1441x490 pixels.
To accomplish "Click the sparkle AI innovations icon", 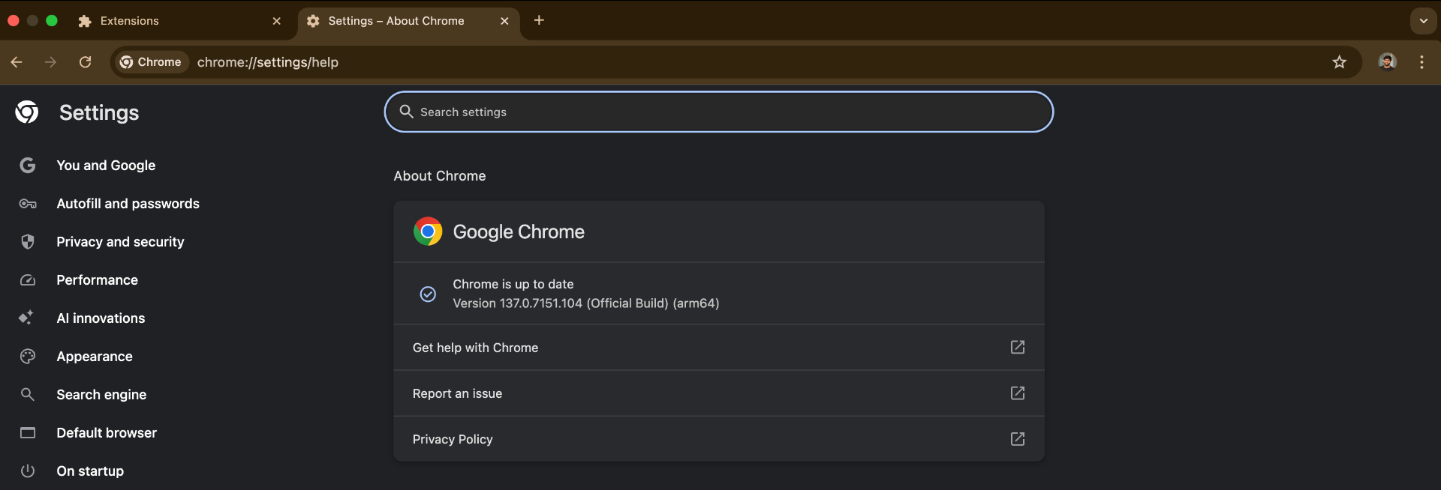I will point(26,318).
